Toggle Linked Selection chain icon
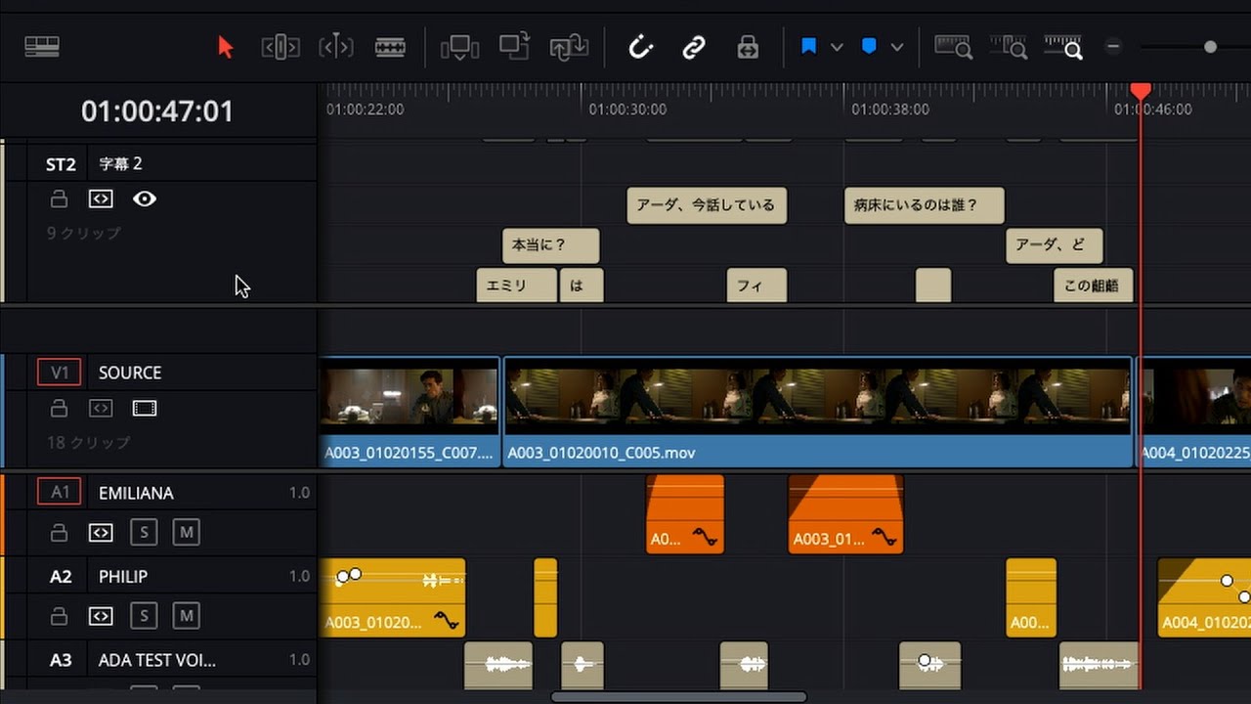 pyautogui.click(x=694, y=47)
